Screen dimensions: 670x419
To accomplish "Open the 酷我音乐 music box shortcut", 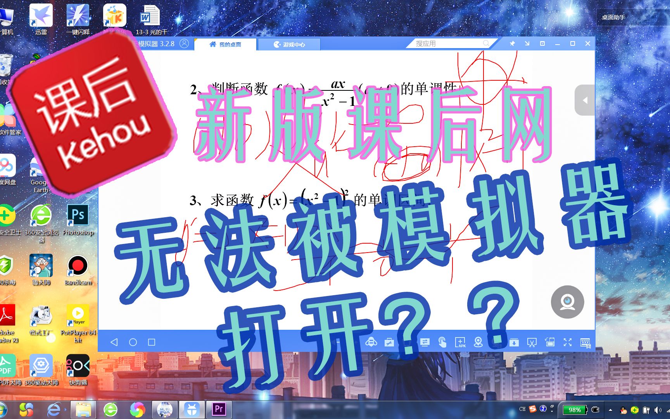I will pyautogui.click(x=114, y=19).
